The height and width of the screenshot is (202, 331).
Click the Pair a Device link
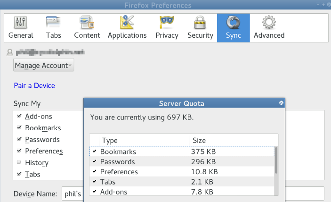(34, 85)
